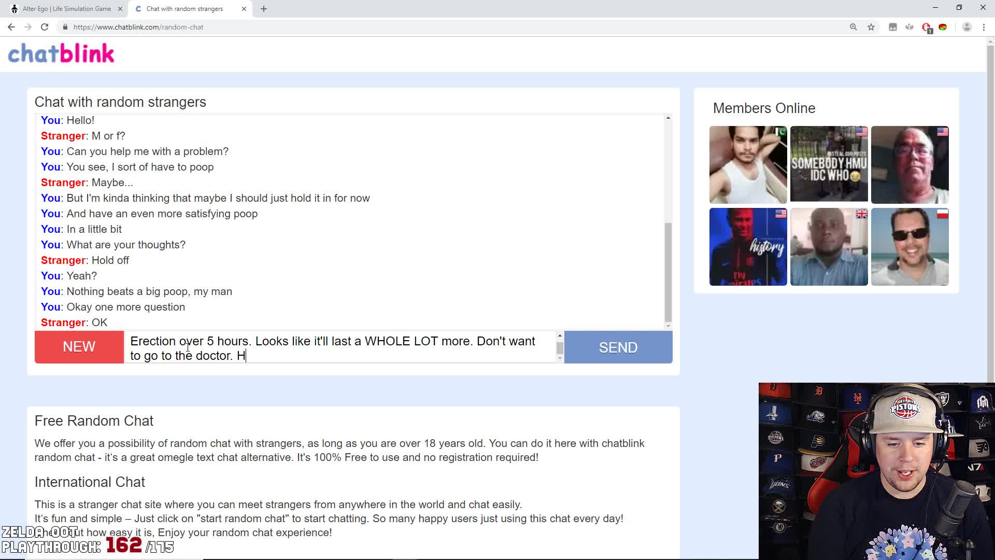Click the address bar URL
The image size is (995, 560).
coord(138,27)
